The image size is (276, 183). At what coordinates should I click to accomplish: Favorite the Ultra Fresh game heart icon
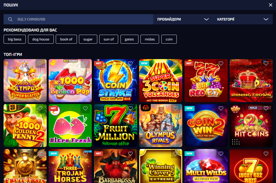(85, 109)
